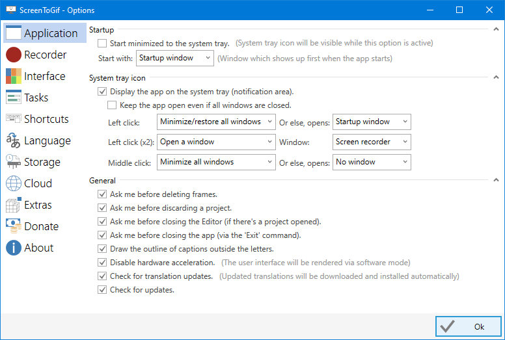Enable Start minimized to the system tray
Image resolution: width=505 pixels, height=340 pixels.
click(102, 44)
